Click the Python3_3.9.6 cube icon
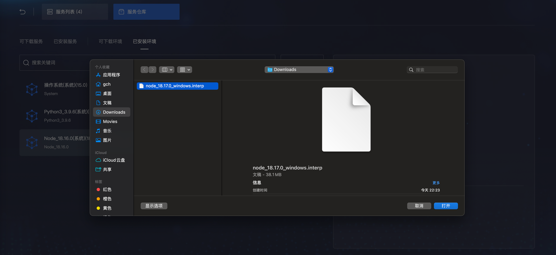Image resolution: width=556 pixels, height=255 pixels. coord(32,116)
